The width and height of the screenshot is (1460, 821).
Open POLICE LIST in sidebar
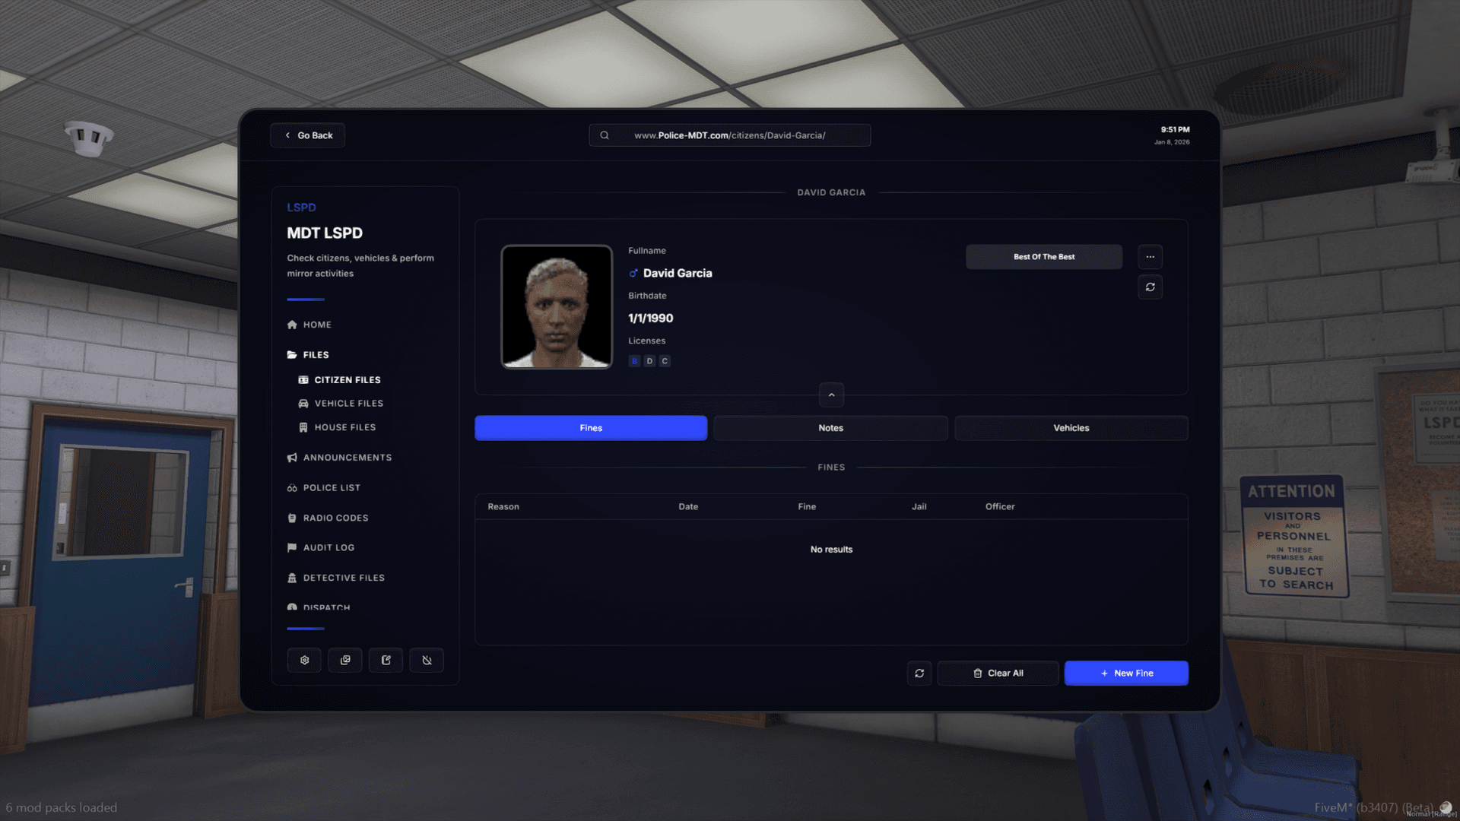pos(324,488)
